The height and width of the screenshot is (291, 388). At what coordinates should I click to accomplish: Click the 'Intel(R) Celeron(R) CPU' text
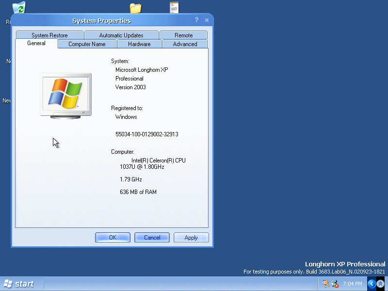[x=159, y=161]
